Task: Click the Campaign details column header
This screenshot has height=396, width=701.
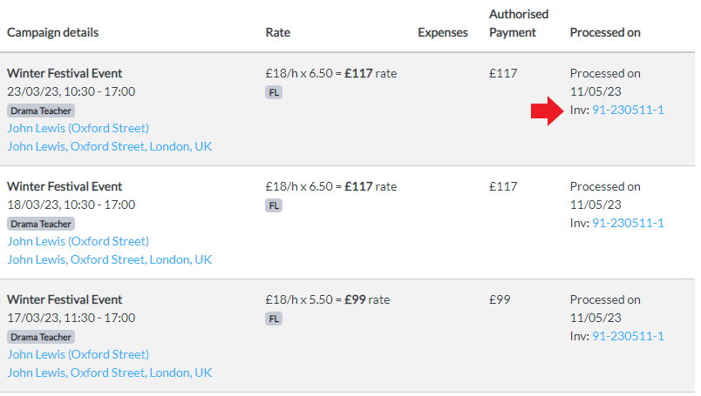Action: 53,32
